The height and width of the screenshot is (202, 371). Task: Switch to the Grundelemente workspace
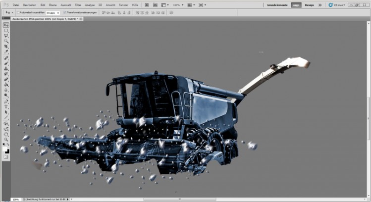[277, 4]
